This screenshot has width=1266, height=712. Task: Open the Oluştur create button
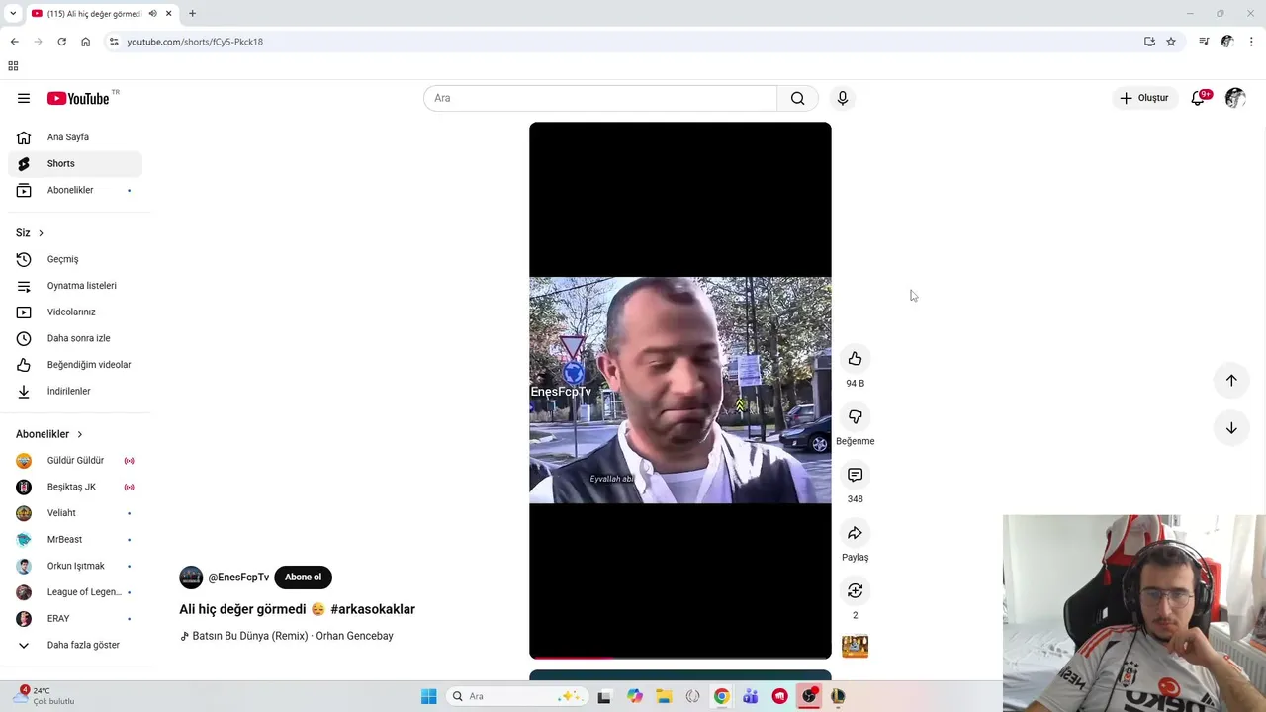[x=1144, y=98]
